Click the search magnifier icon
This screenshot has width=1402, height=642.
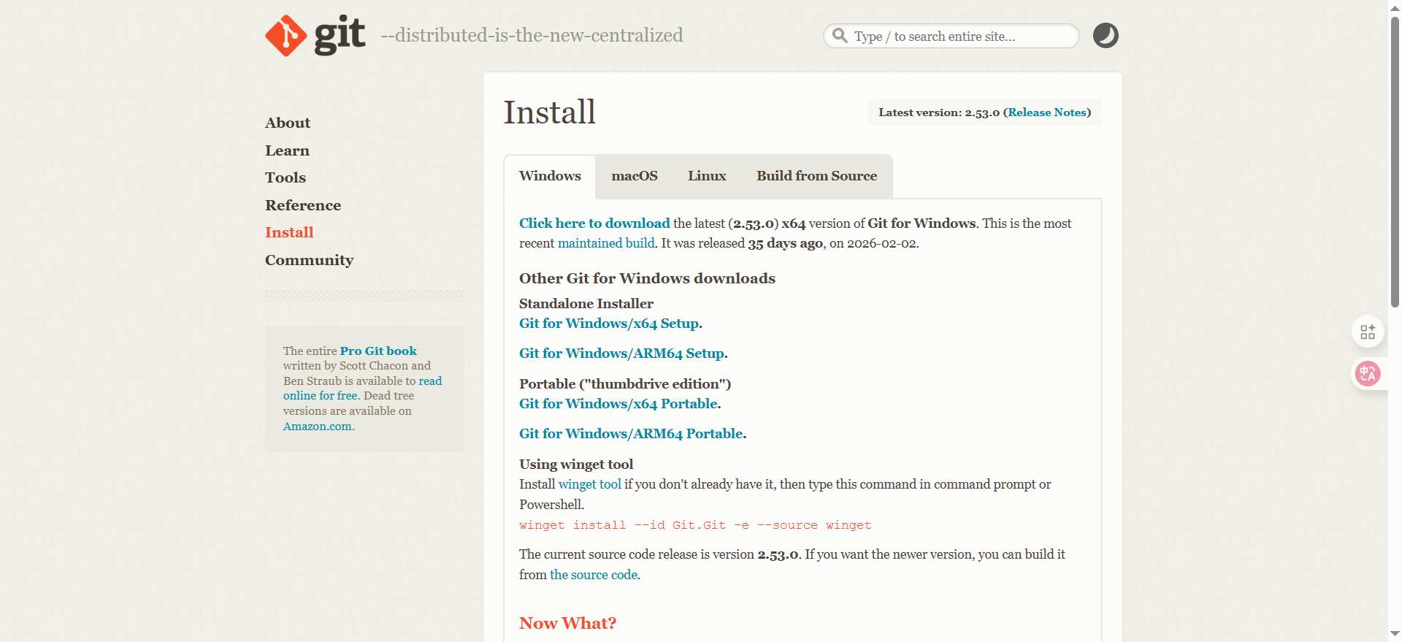(840, 36)
